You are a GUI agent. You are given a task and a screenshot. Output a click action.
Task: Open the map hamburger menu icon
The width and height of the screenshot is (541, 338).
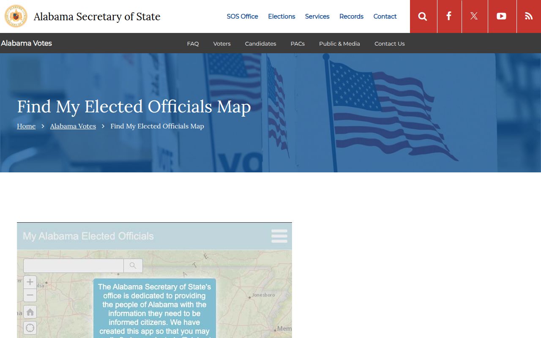tap(279, 236)
